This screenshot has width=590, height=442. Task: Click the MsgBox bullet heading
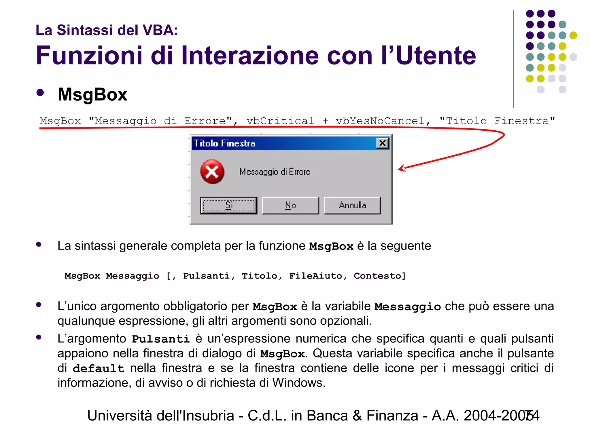[x=92, y=94]
